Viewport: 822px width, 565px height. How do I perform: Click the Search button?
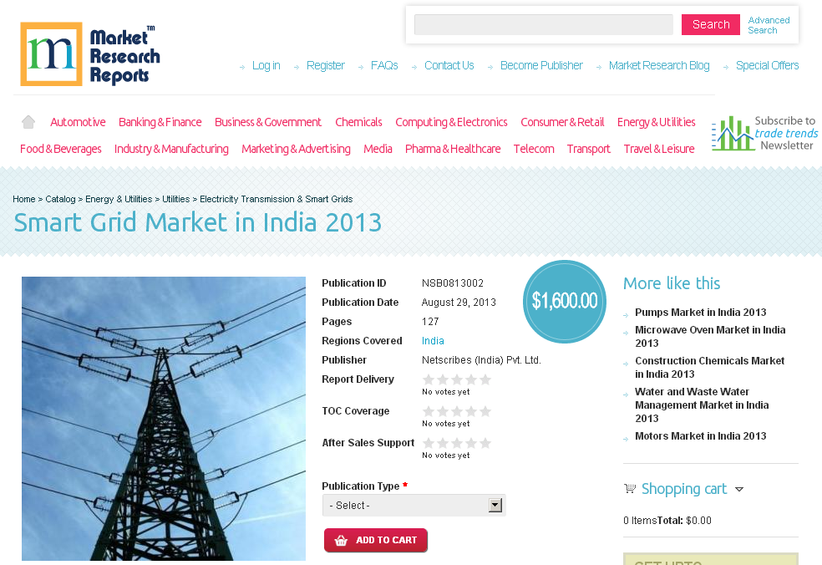pyautogui.click(x=710, y=25)
